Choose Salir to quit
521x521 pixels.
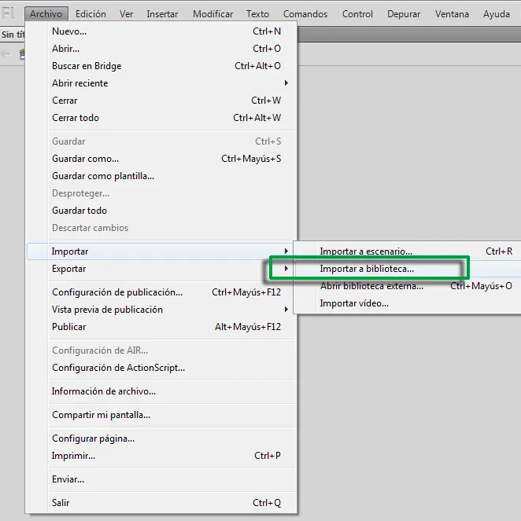click(x=161, y=503)
